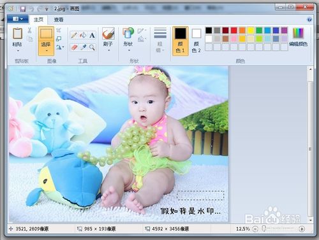Activate the Color 1 button
This screenshot has height=240, width=319.
point(181,41)
